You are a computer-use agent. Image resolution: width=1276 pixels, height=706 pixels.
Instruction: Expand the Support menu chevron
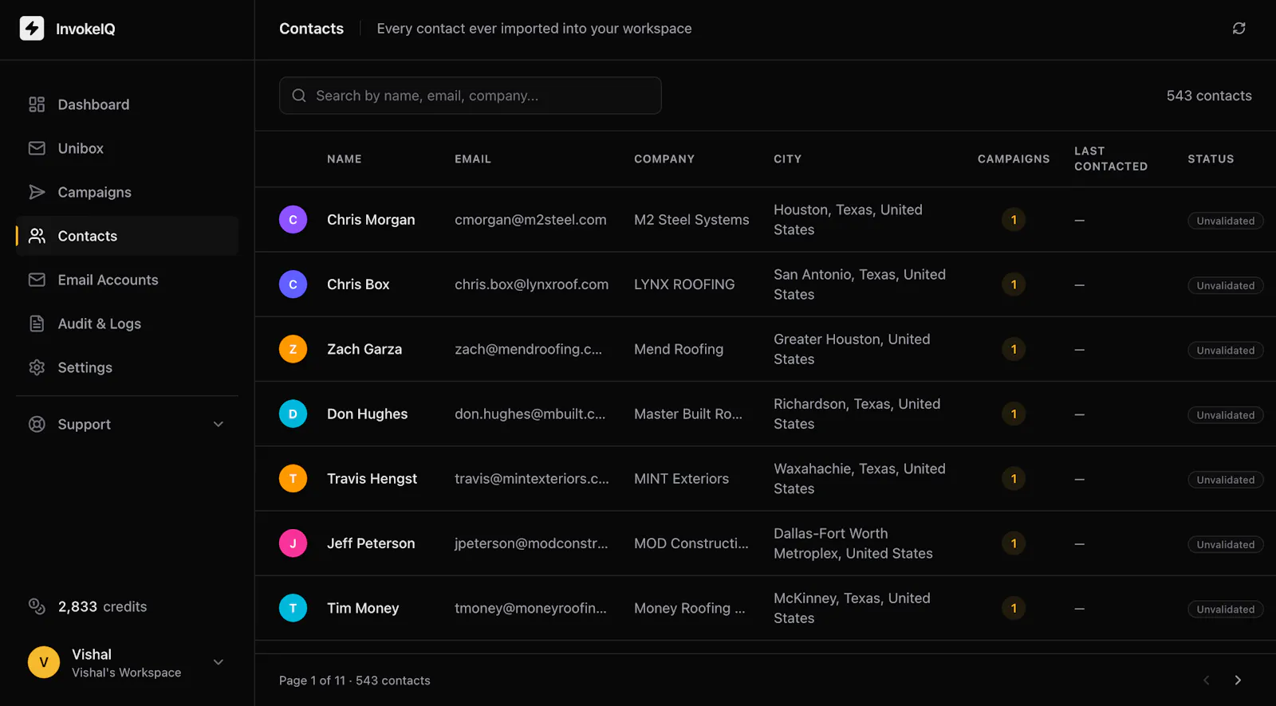click(219, 424)
